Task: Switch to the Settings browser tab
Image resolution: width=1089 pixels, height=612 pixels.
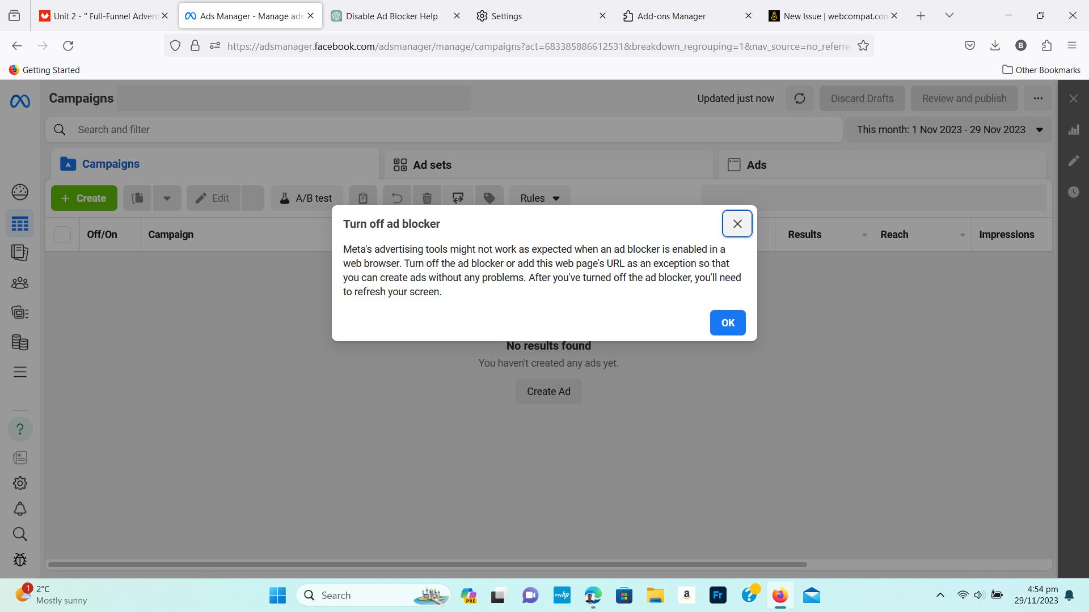Action: (x=542, y=16)
